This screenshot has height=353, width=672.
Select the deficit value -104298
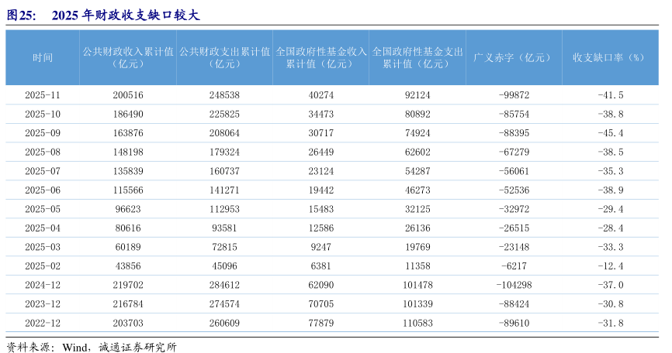[x=513, y=285]
